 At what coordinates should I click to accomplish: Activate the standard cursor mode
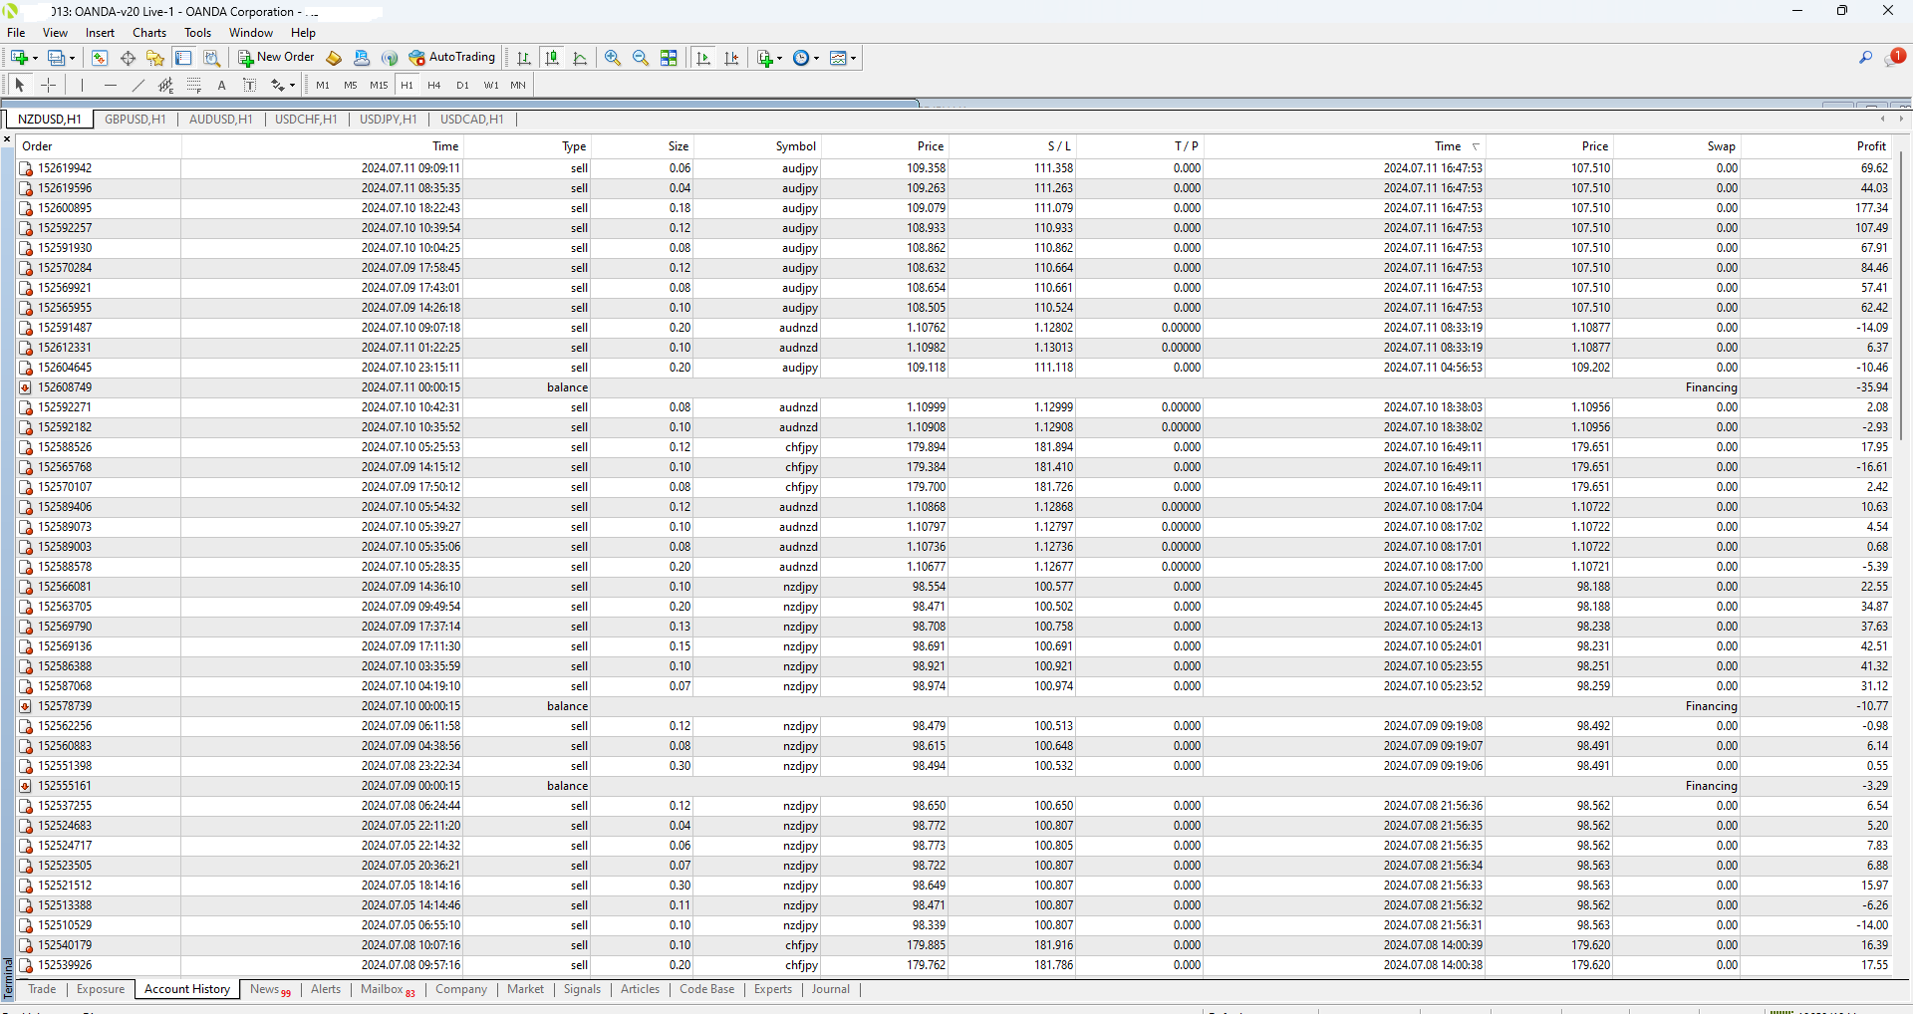(19, 85)
